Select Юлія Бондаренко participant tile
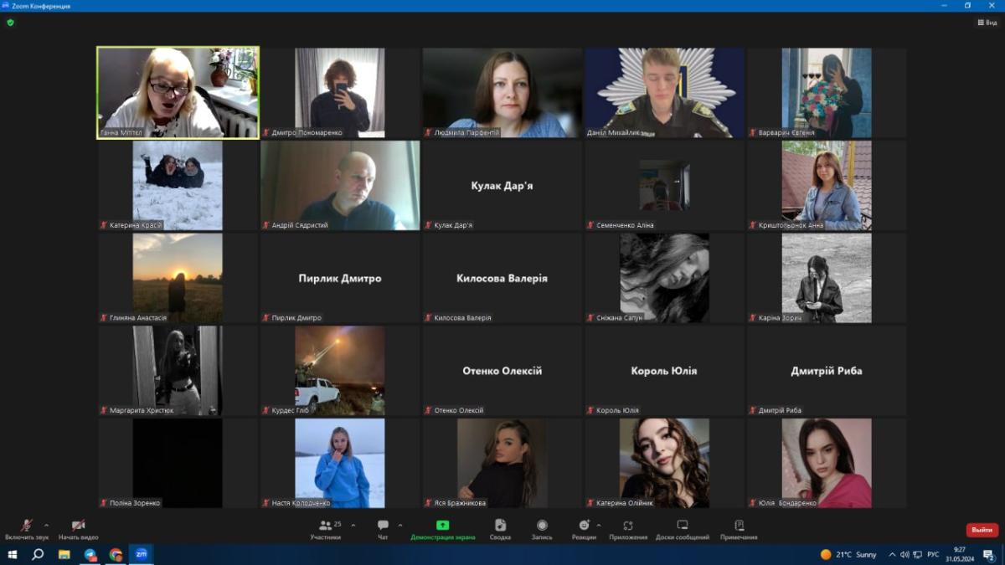 (827, 463)
